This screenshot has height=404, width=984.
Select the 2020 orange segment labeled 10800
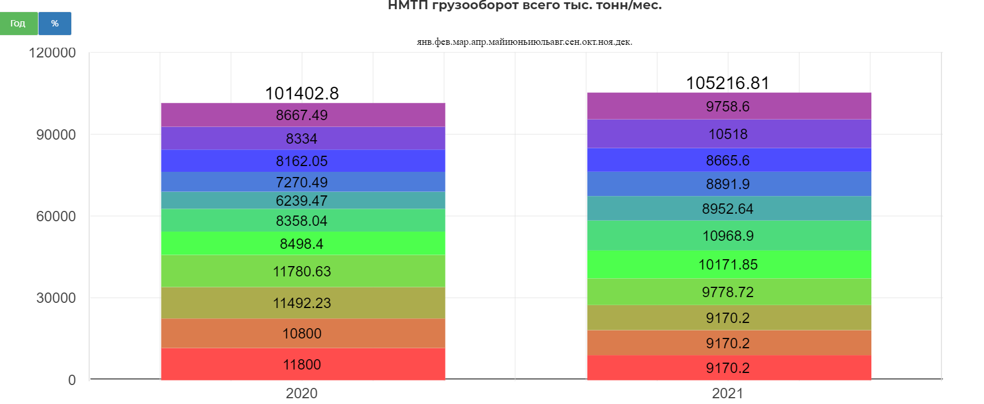click(303, 333)
